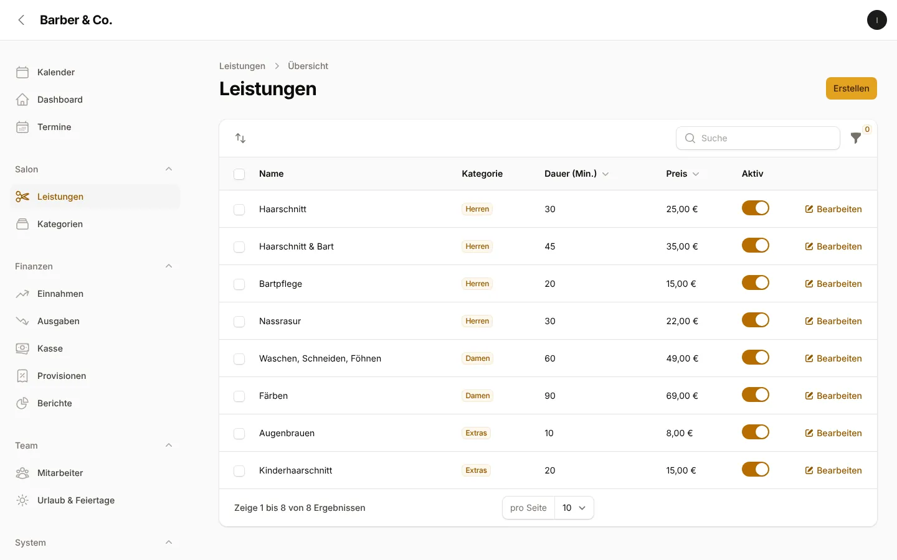Collapse the Team sidebar group
The image size is (897, 560).
click(169, 446)
